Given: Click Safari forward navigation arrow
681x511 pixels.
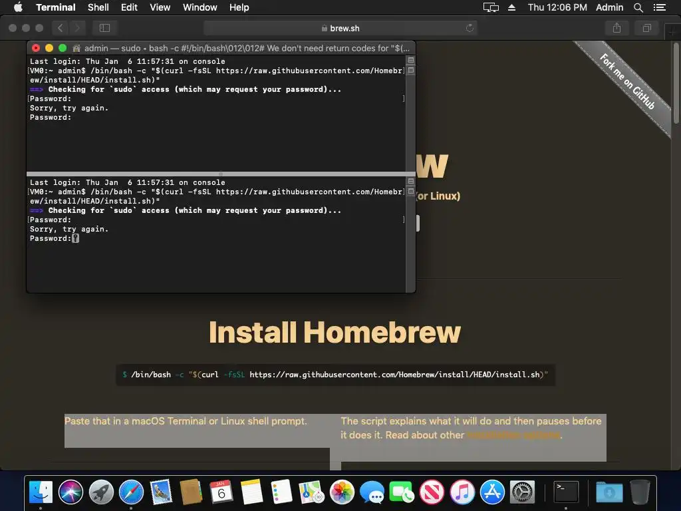Looking at the screenshot, I should 77,28.
